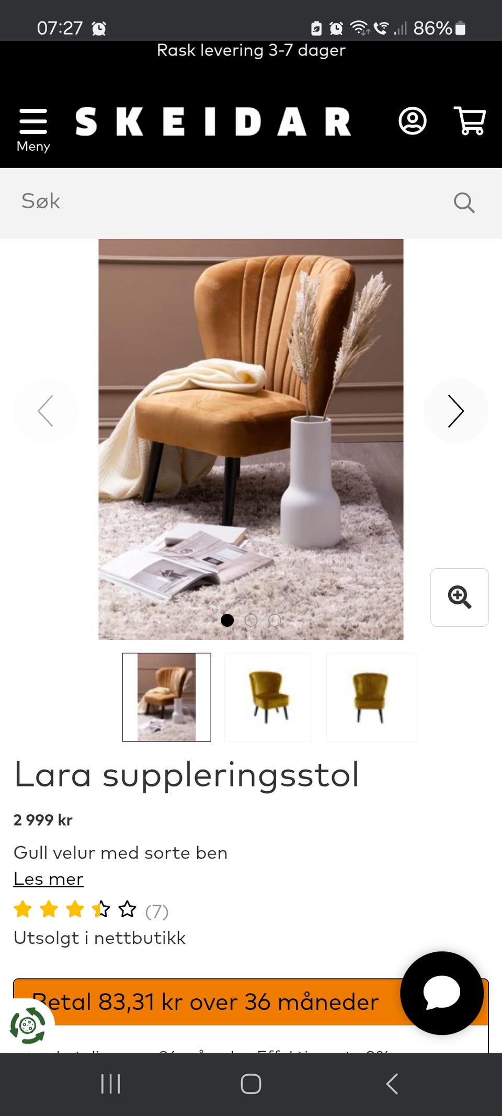
Task: Select the side-angle yellow chair thumbnail
Action: click(x=269, y=697)
